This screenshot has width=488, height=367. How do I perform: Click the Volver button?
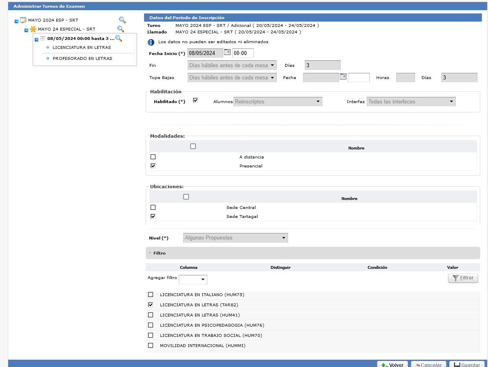[392, 365]
